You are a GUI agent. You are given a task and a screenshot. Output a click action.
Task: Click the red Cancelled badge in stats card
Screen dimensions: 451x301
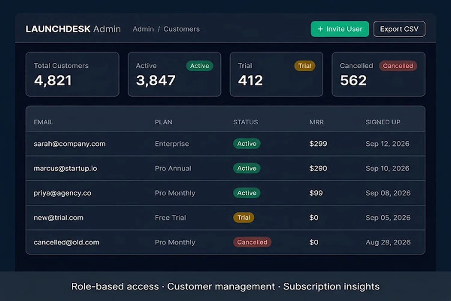[398, 66]
